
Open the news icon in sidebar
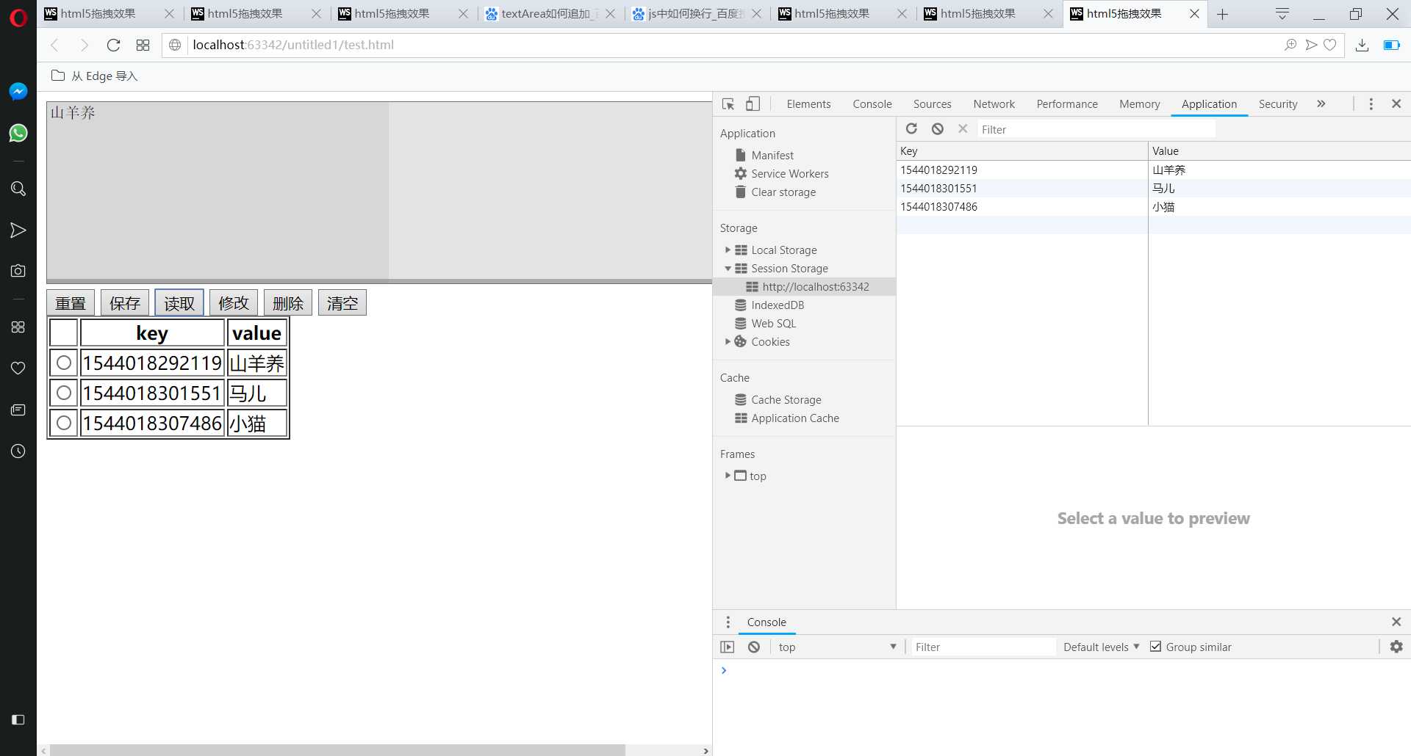(18, 410)
